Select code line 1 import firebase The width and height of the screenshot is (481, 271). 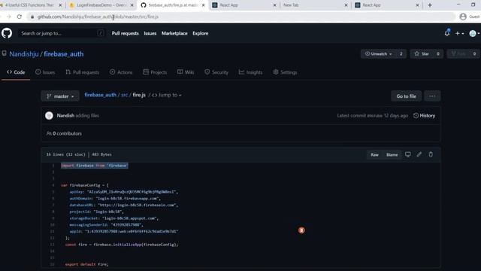pyautogui.click(x=94, y=166)
